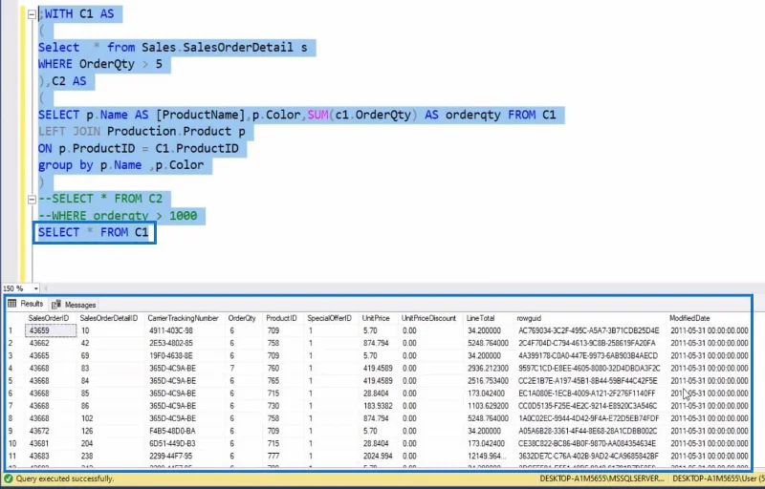The height and width of the screenshot is (489, 765).
Task: Click ProductID value 760
Action: (x=273, y=369)
